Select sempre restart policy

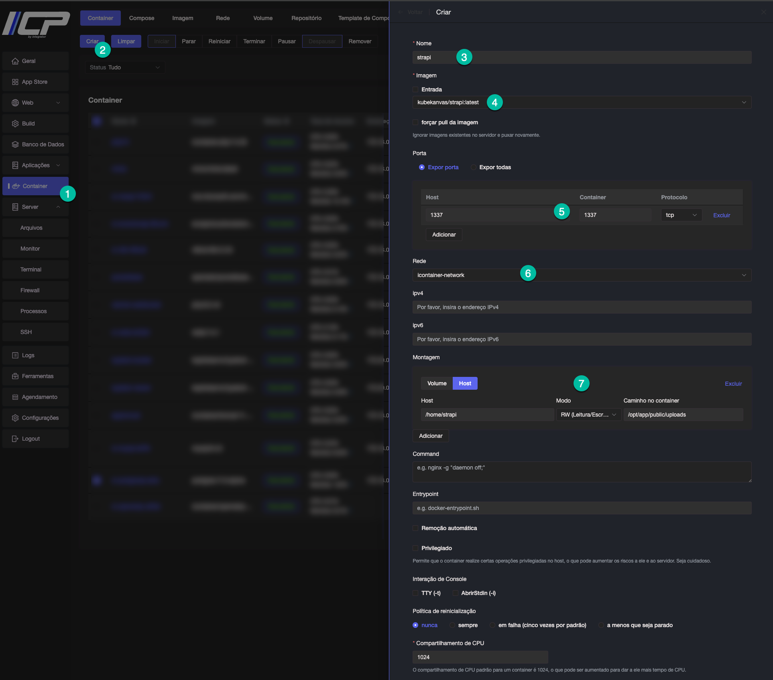(452, 625)
